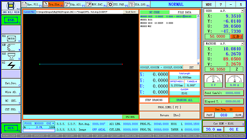This screenshot has width=247, height=139.
Task: Click the voltage meter gauge
Action: pos(213,81)
